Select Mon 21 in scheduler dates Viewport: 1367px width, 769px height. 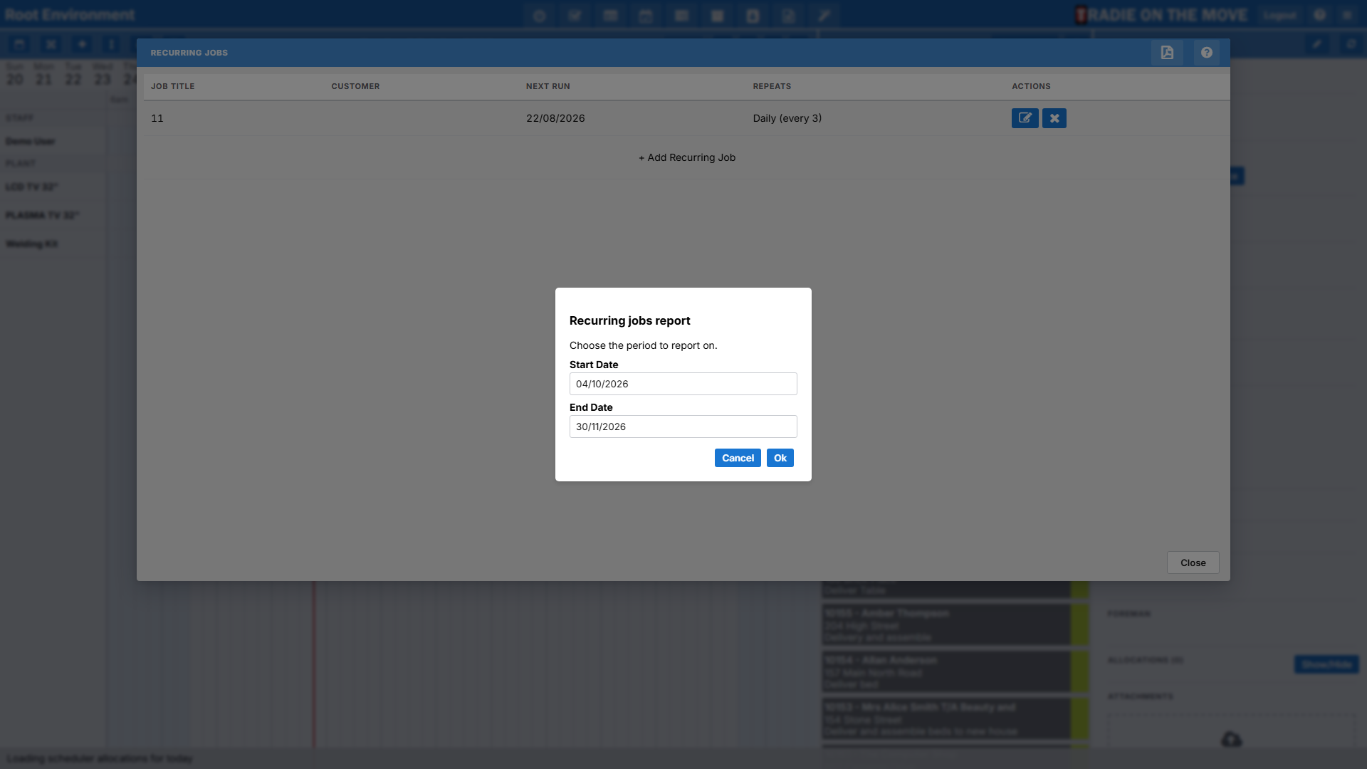pyautogui.click(x=44, y=74)
